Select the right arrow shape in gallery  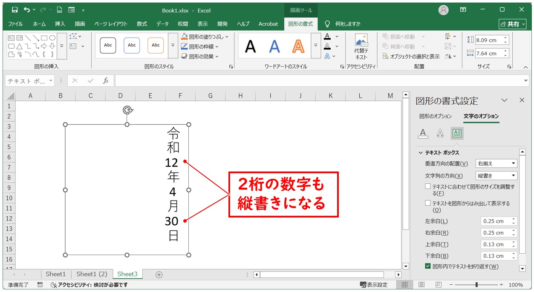(x=44, y=46)
